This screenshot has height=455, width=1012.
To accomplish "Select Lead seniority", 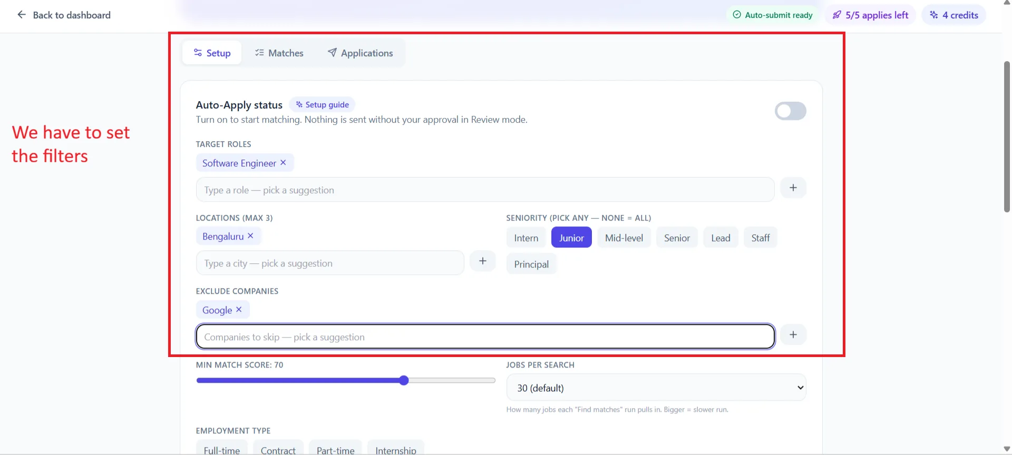I will tap(721, 238).
